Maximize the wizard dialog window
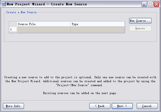 coord(150,4)
